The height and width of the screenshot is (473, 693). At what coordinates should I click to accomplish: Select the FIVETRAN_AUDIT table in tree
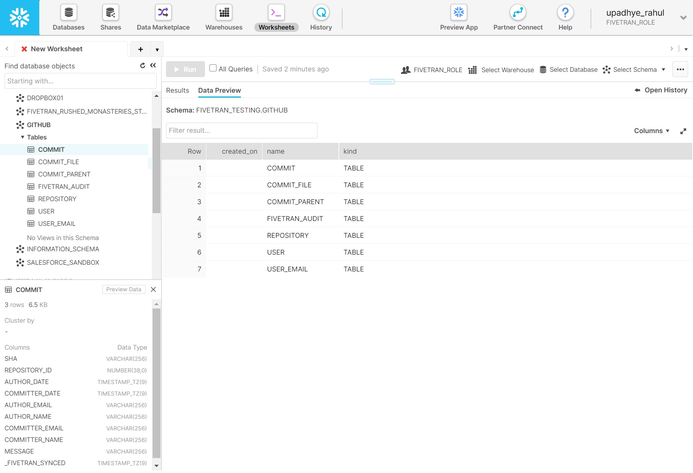[64, 187]
